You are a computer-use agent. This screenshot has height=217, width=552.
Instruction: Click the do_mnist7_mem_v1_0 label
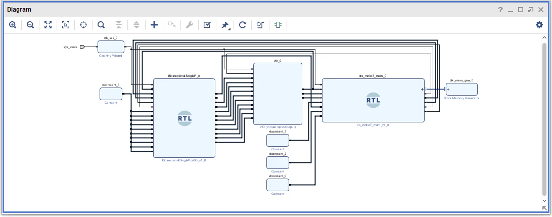click(373, 125)
